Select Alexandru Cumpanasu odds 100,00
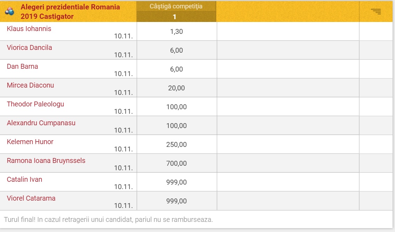The image size is (395, 232). tap(176, 126)
